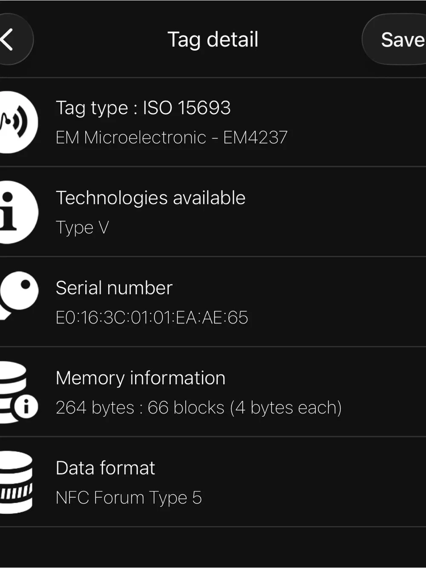Open the Serial number row
426x568 pixels.
coord(213,302)
